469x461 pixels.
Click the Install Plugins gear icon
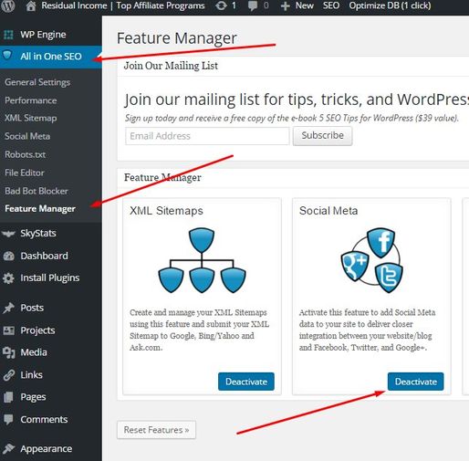pyautogui.click(x=8, y=278)
